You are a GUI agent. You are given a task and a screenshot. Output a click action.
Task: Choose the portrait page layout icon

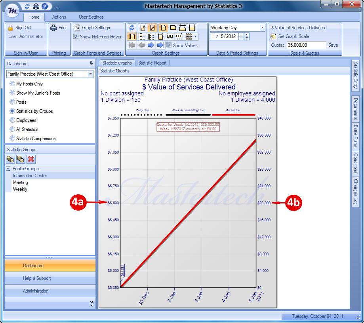(163, 28)
